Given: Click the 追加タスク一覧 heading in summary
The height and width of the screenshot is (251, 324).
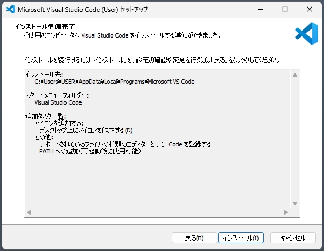Looking at the screenshot, I should [x=45, y=116].
